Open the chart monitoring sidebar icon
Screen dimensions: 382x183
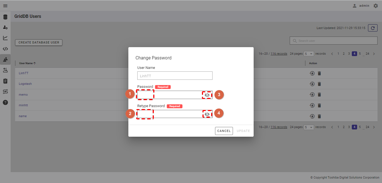coord(5,38)
